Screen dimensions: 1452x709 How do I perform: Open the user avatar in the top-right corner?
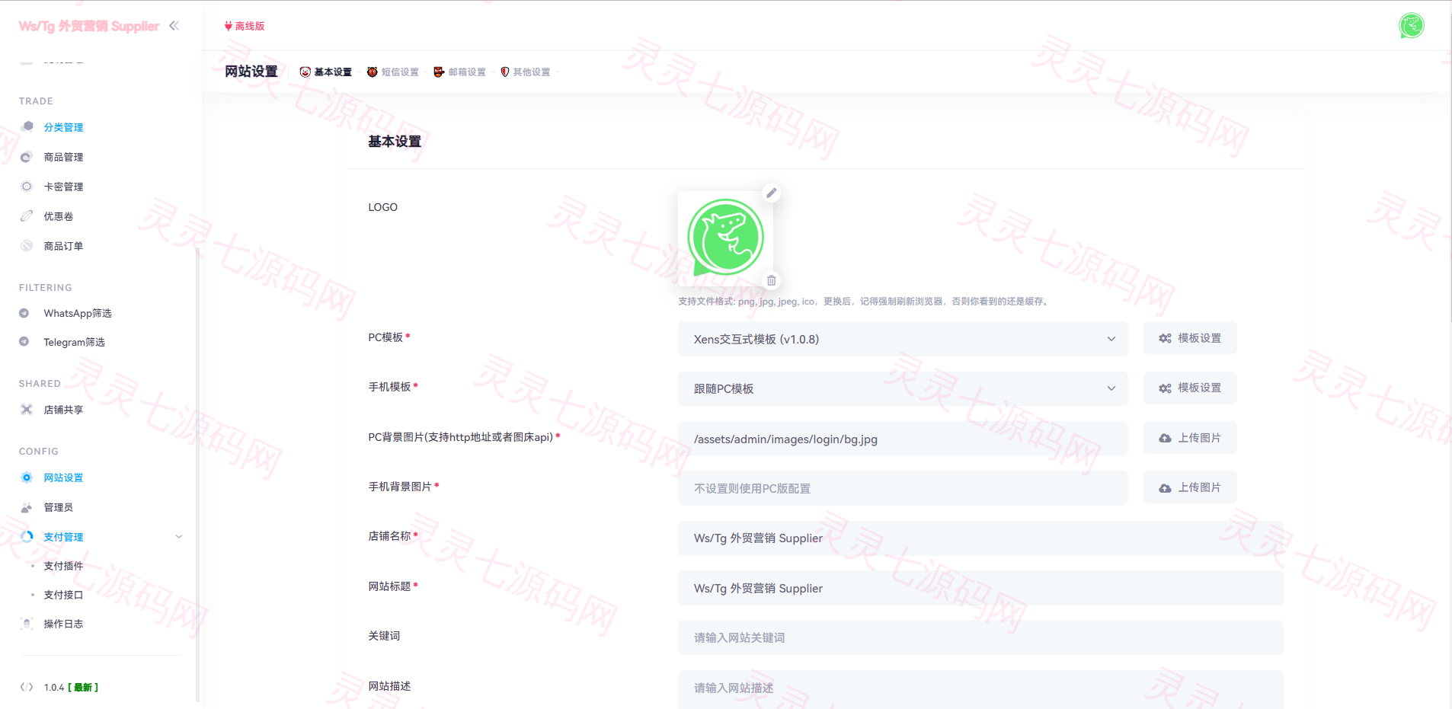(x=1411, y=25)
